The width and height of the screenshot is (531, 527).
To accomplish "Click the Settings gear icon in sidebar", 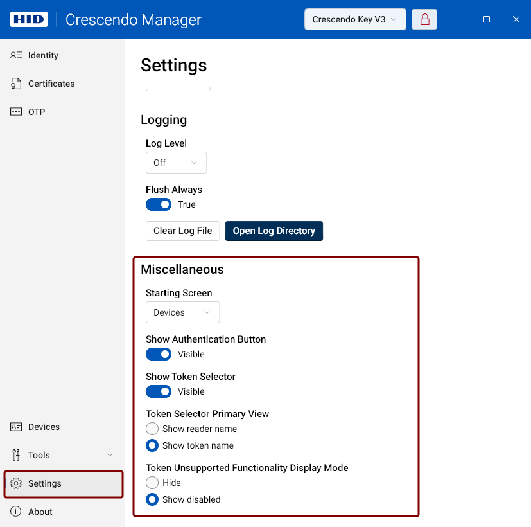I will [16, 483].
